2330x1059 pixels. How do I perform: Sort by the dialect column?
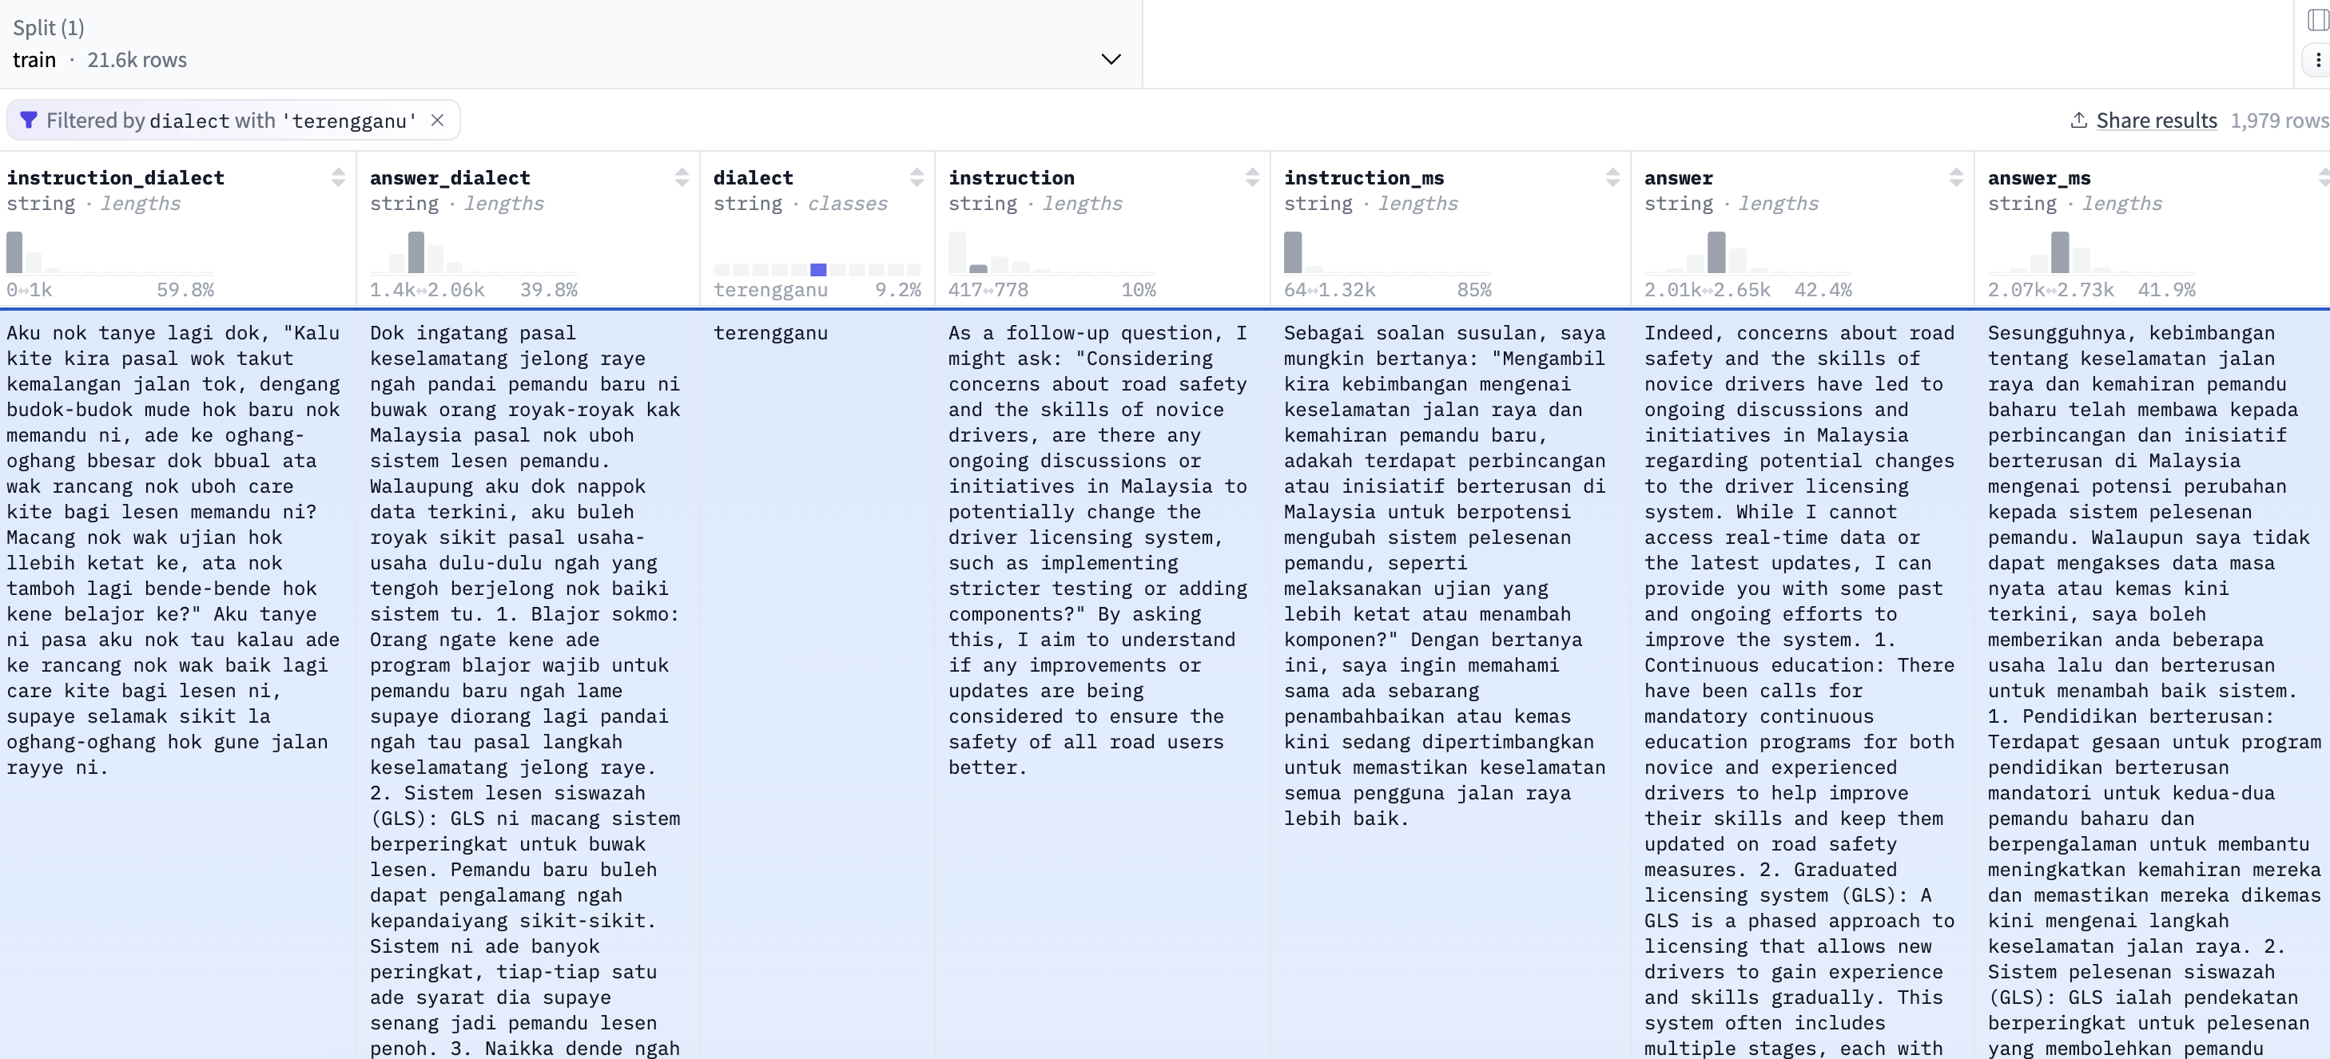[x=917, y=177]
